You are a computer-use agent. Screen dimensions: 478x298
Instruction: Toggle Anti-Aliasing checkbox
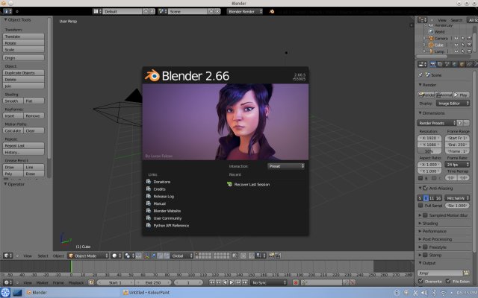pos(425,188)
